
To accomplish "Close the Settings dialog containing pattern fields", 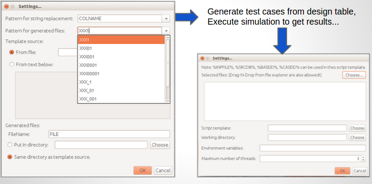I will pyautogui.click(x=6, y=7).
